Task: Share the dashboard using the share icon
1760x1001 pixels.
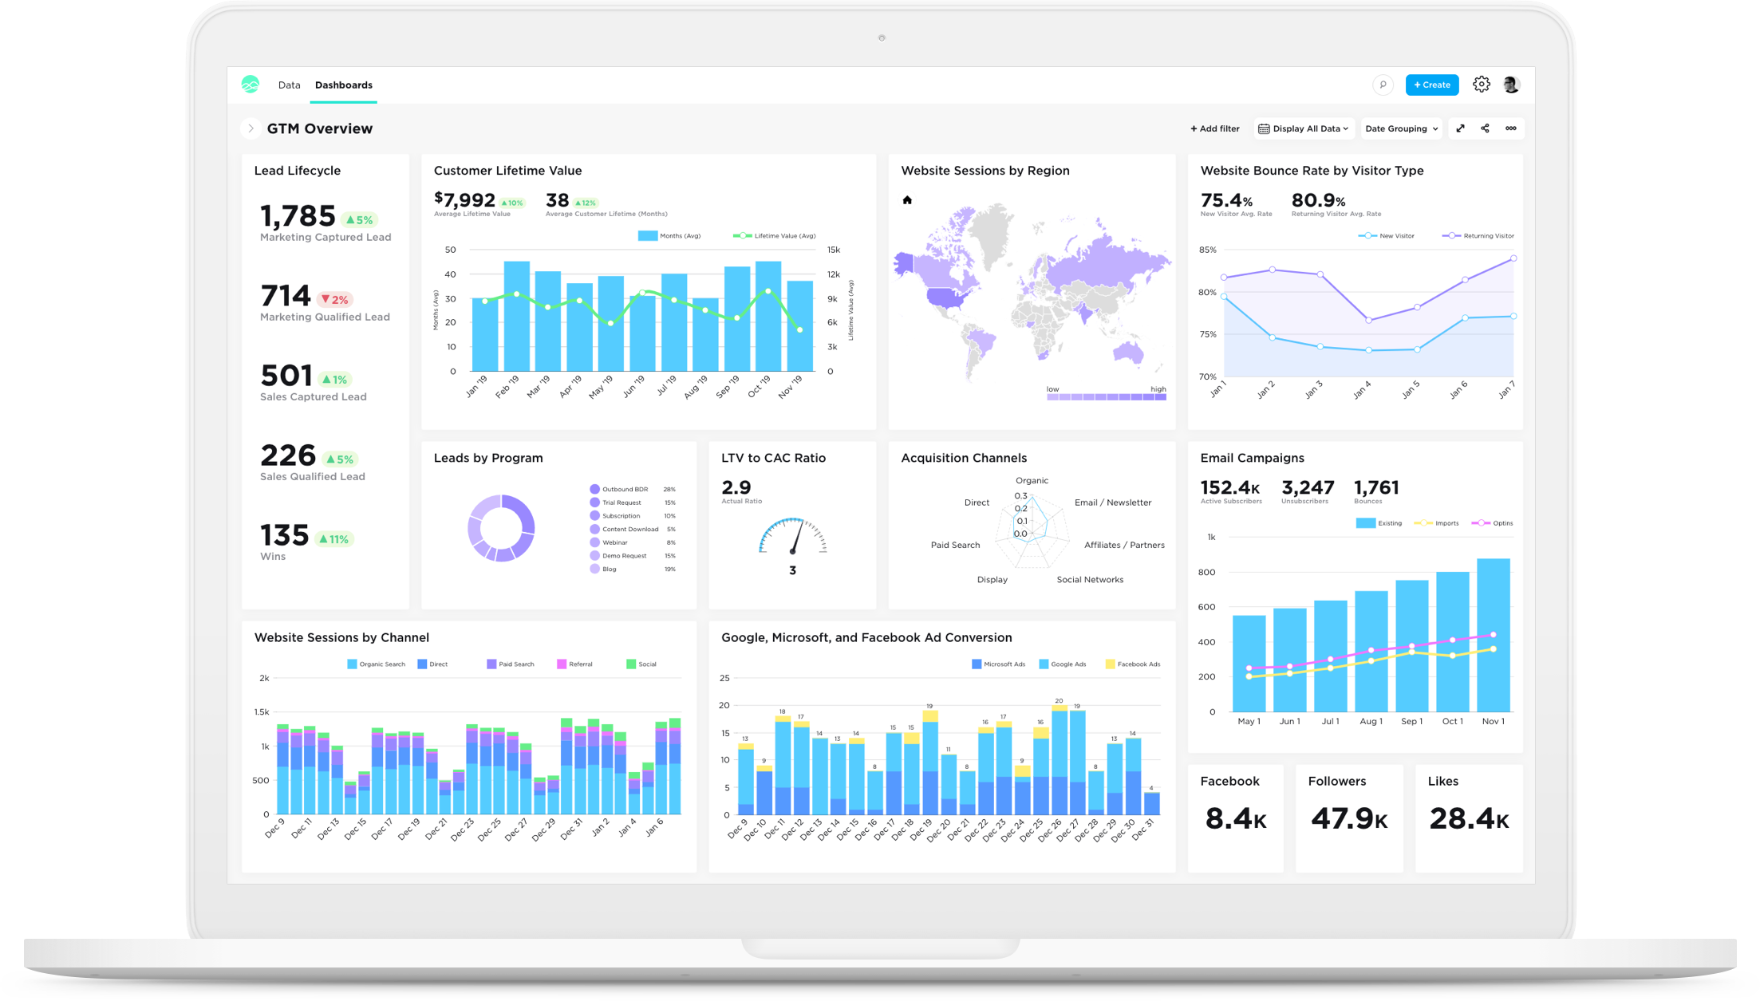Action: 1486,128
